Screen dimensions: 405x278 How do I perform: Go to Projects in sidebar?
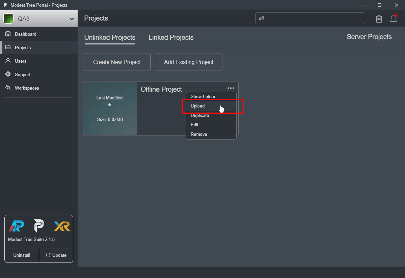[x=39, y=48]
